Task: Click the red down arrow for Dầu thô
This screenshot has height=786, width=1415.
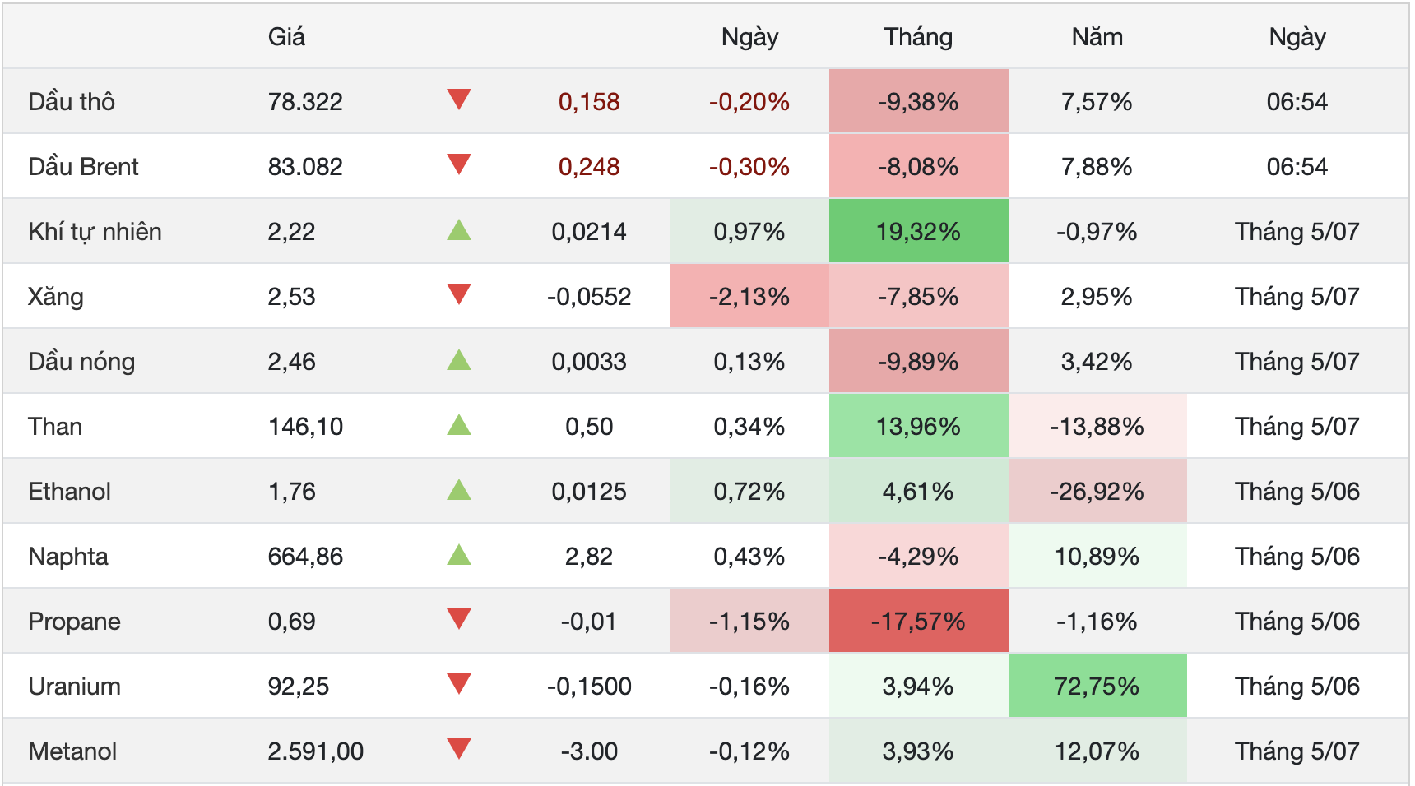Action: (459, 99)
